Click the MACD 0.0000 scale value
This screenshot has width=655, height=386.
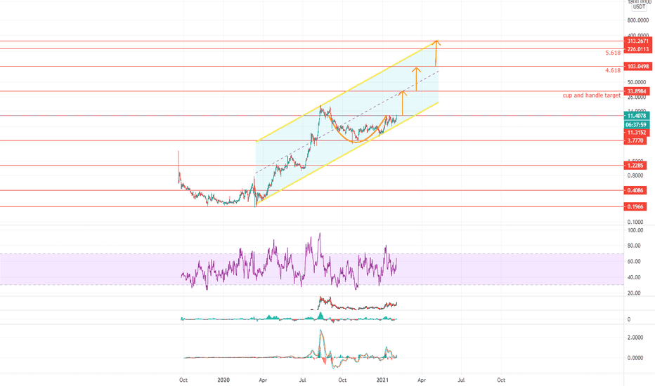click(x=635, y=358)
